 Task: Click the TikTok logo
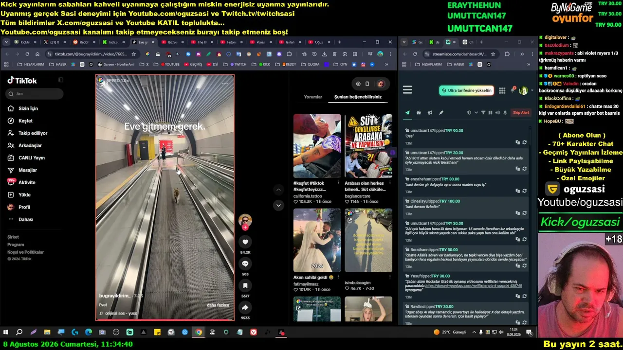(x=22, y=81)
